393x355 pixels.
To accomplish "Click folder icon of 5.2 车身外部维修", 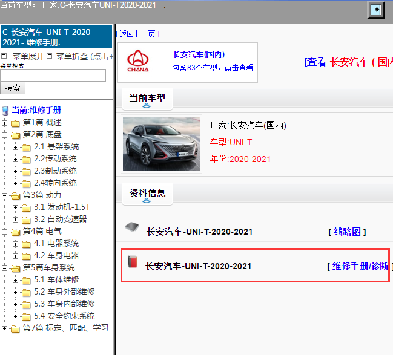I will [x=26, y=293].
